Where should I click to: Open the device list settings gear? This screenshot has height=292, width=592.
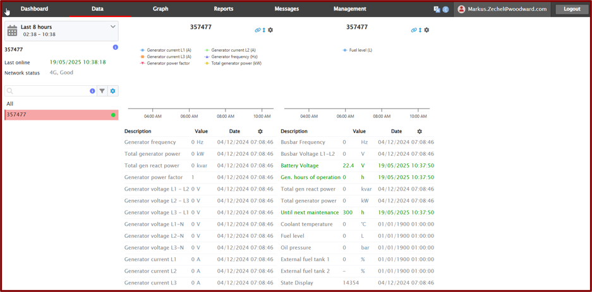coord(113,91)
